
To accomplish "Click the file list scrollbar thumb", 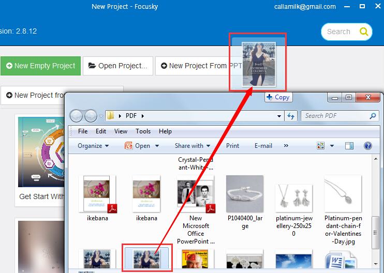I will [x=375, y=232].
